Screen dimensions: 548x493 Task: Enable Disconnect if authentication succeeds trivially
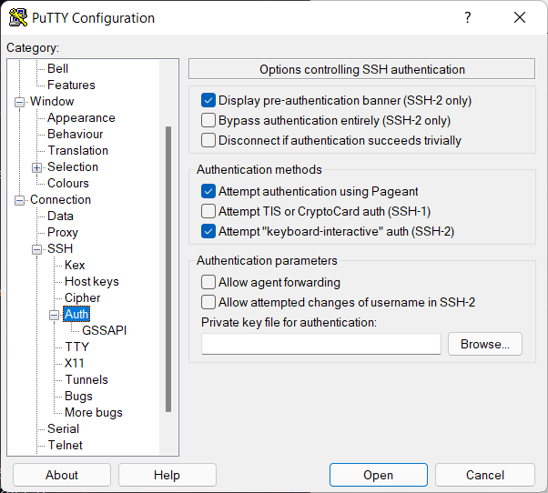[x=208, y=140]
